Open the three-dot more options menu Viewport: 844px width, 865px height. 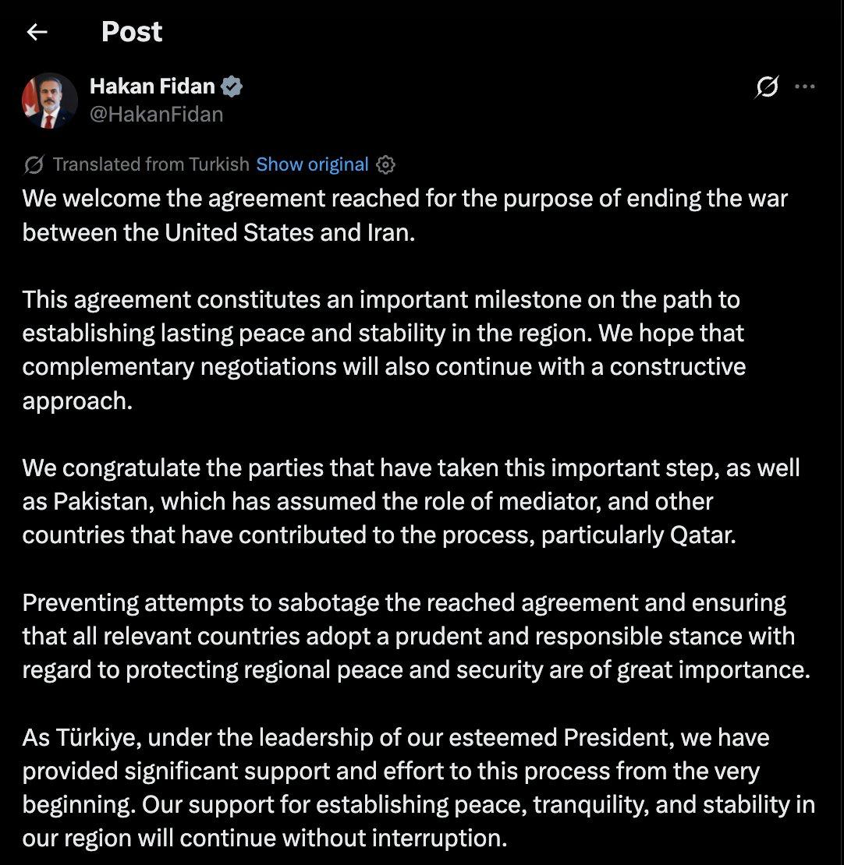click(805, 86)
